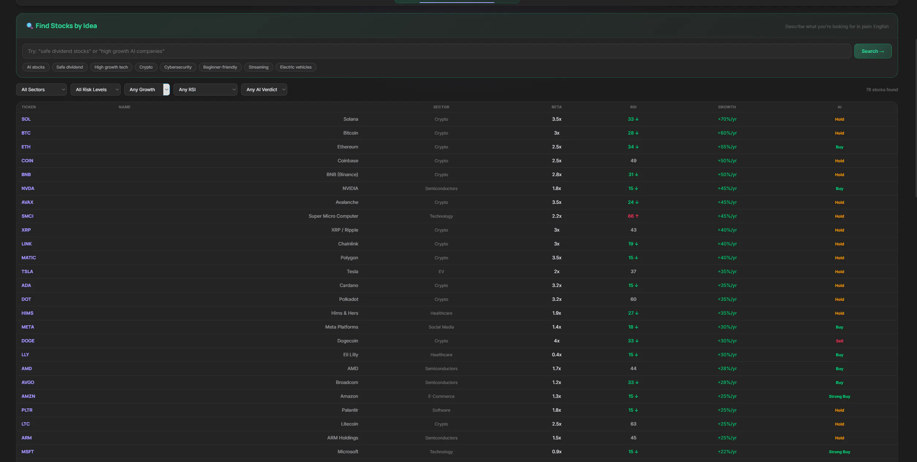The height and width of the screenshot is (462, 917).
Task: Sort by the SECTOR column header
Action: pos(441,107)
